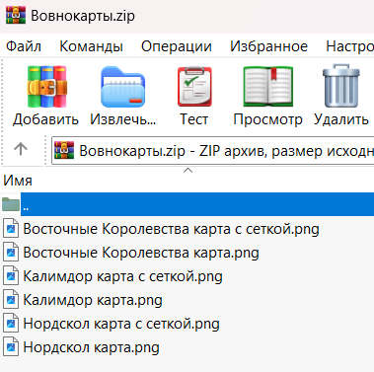
Task: Open the Файл menu
Action: tap(24, 46)
